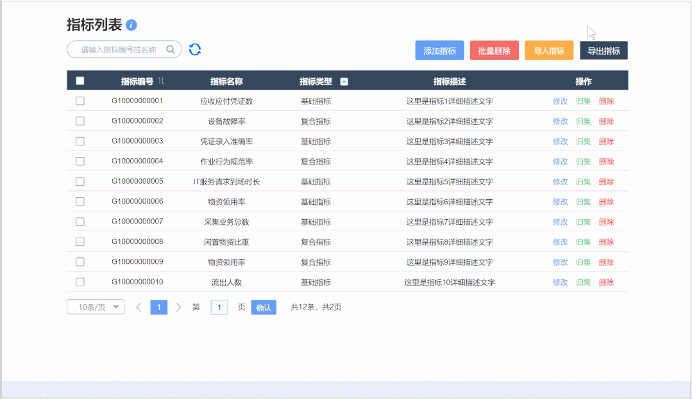Click 删除 for 作业行为规范率
692x399 pixels.
(x=607, y=162)
